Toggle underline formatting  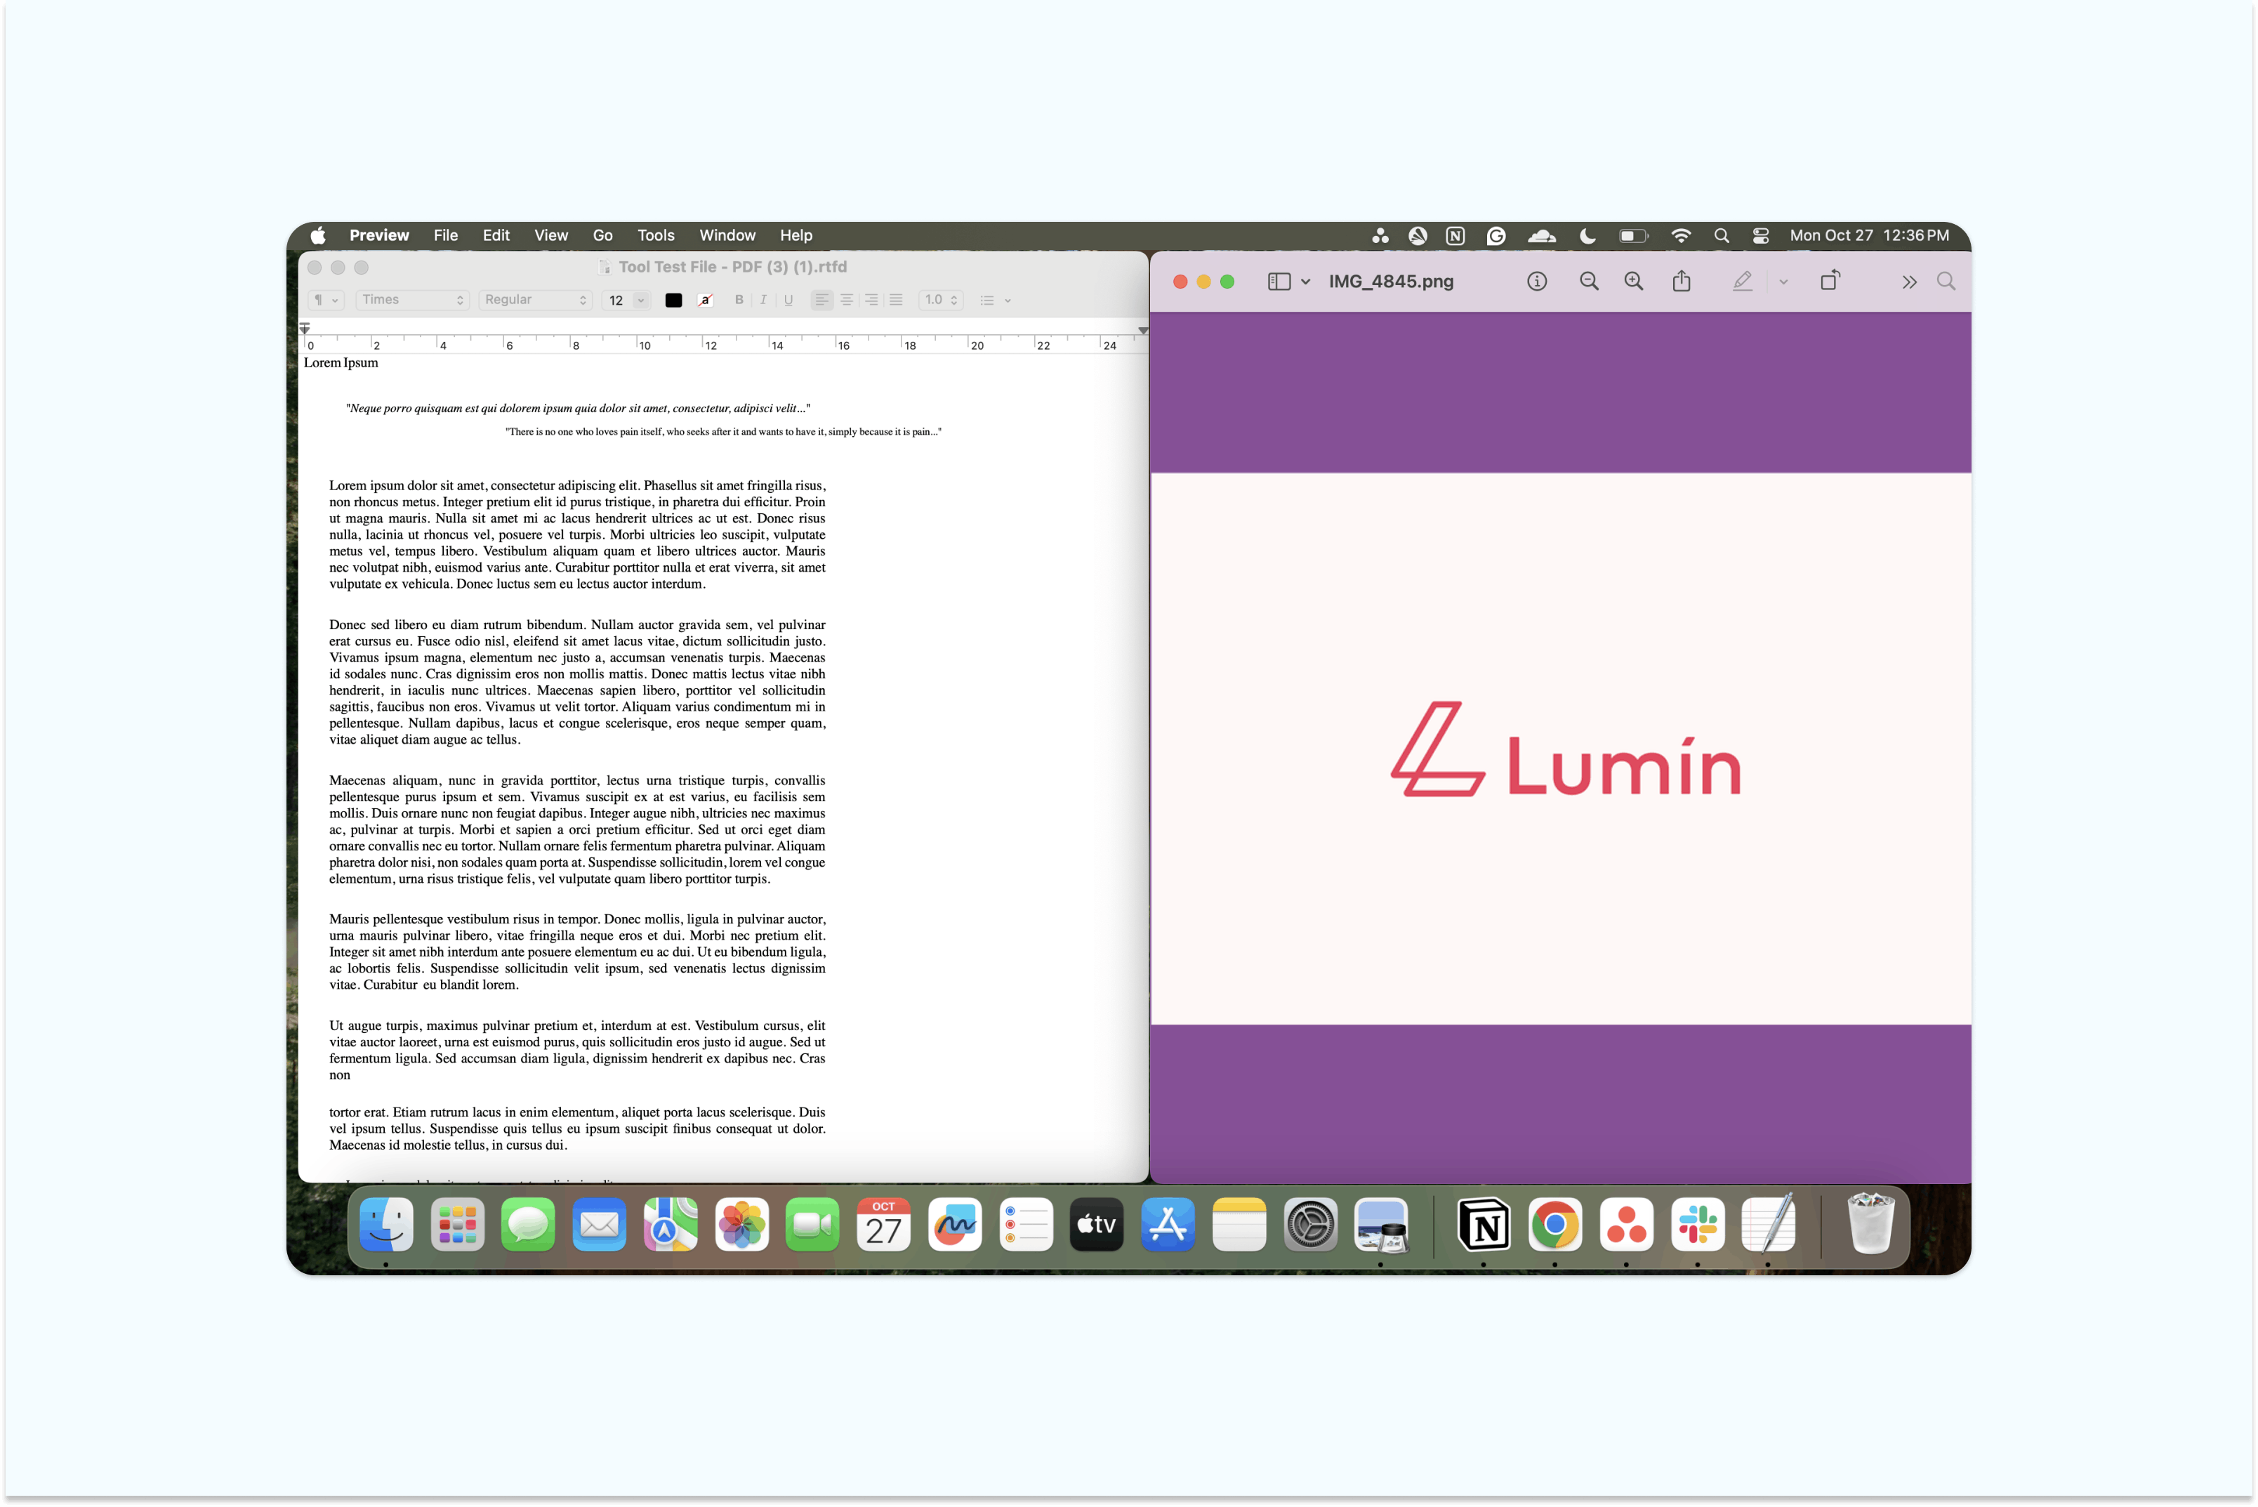click(788, 300)
